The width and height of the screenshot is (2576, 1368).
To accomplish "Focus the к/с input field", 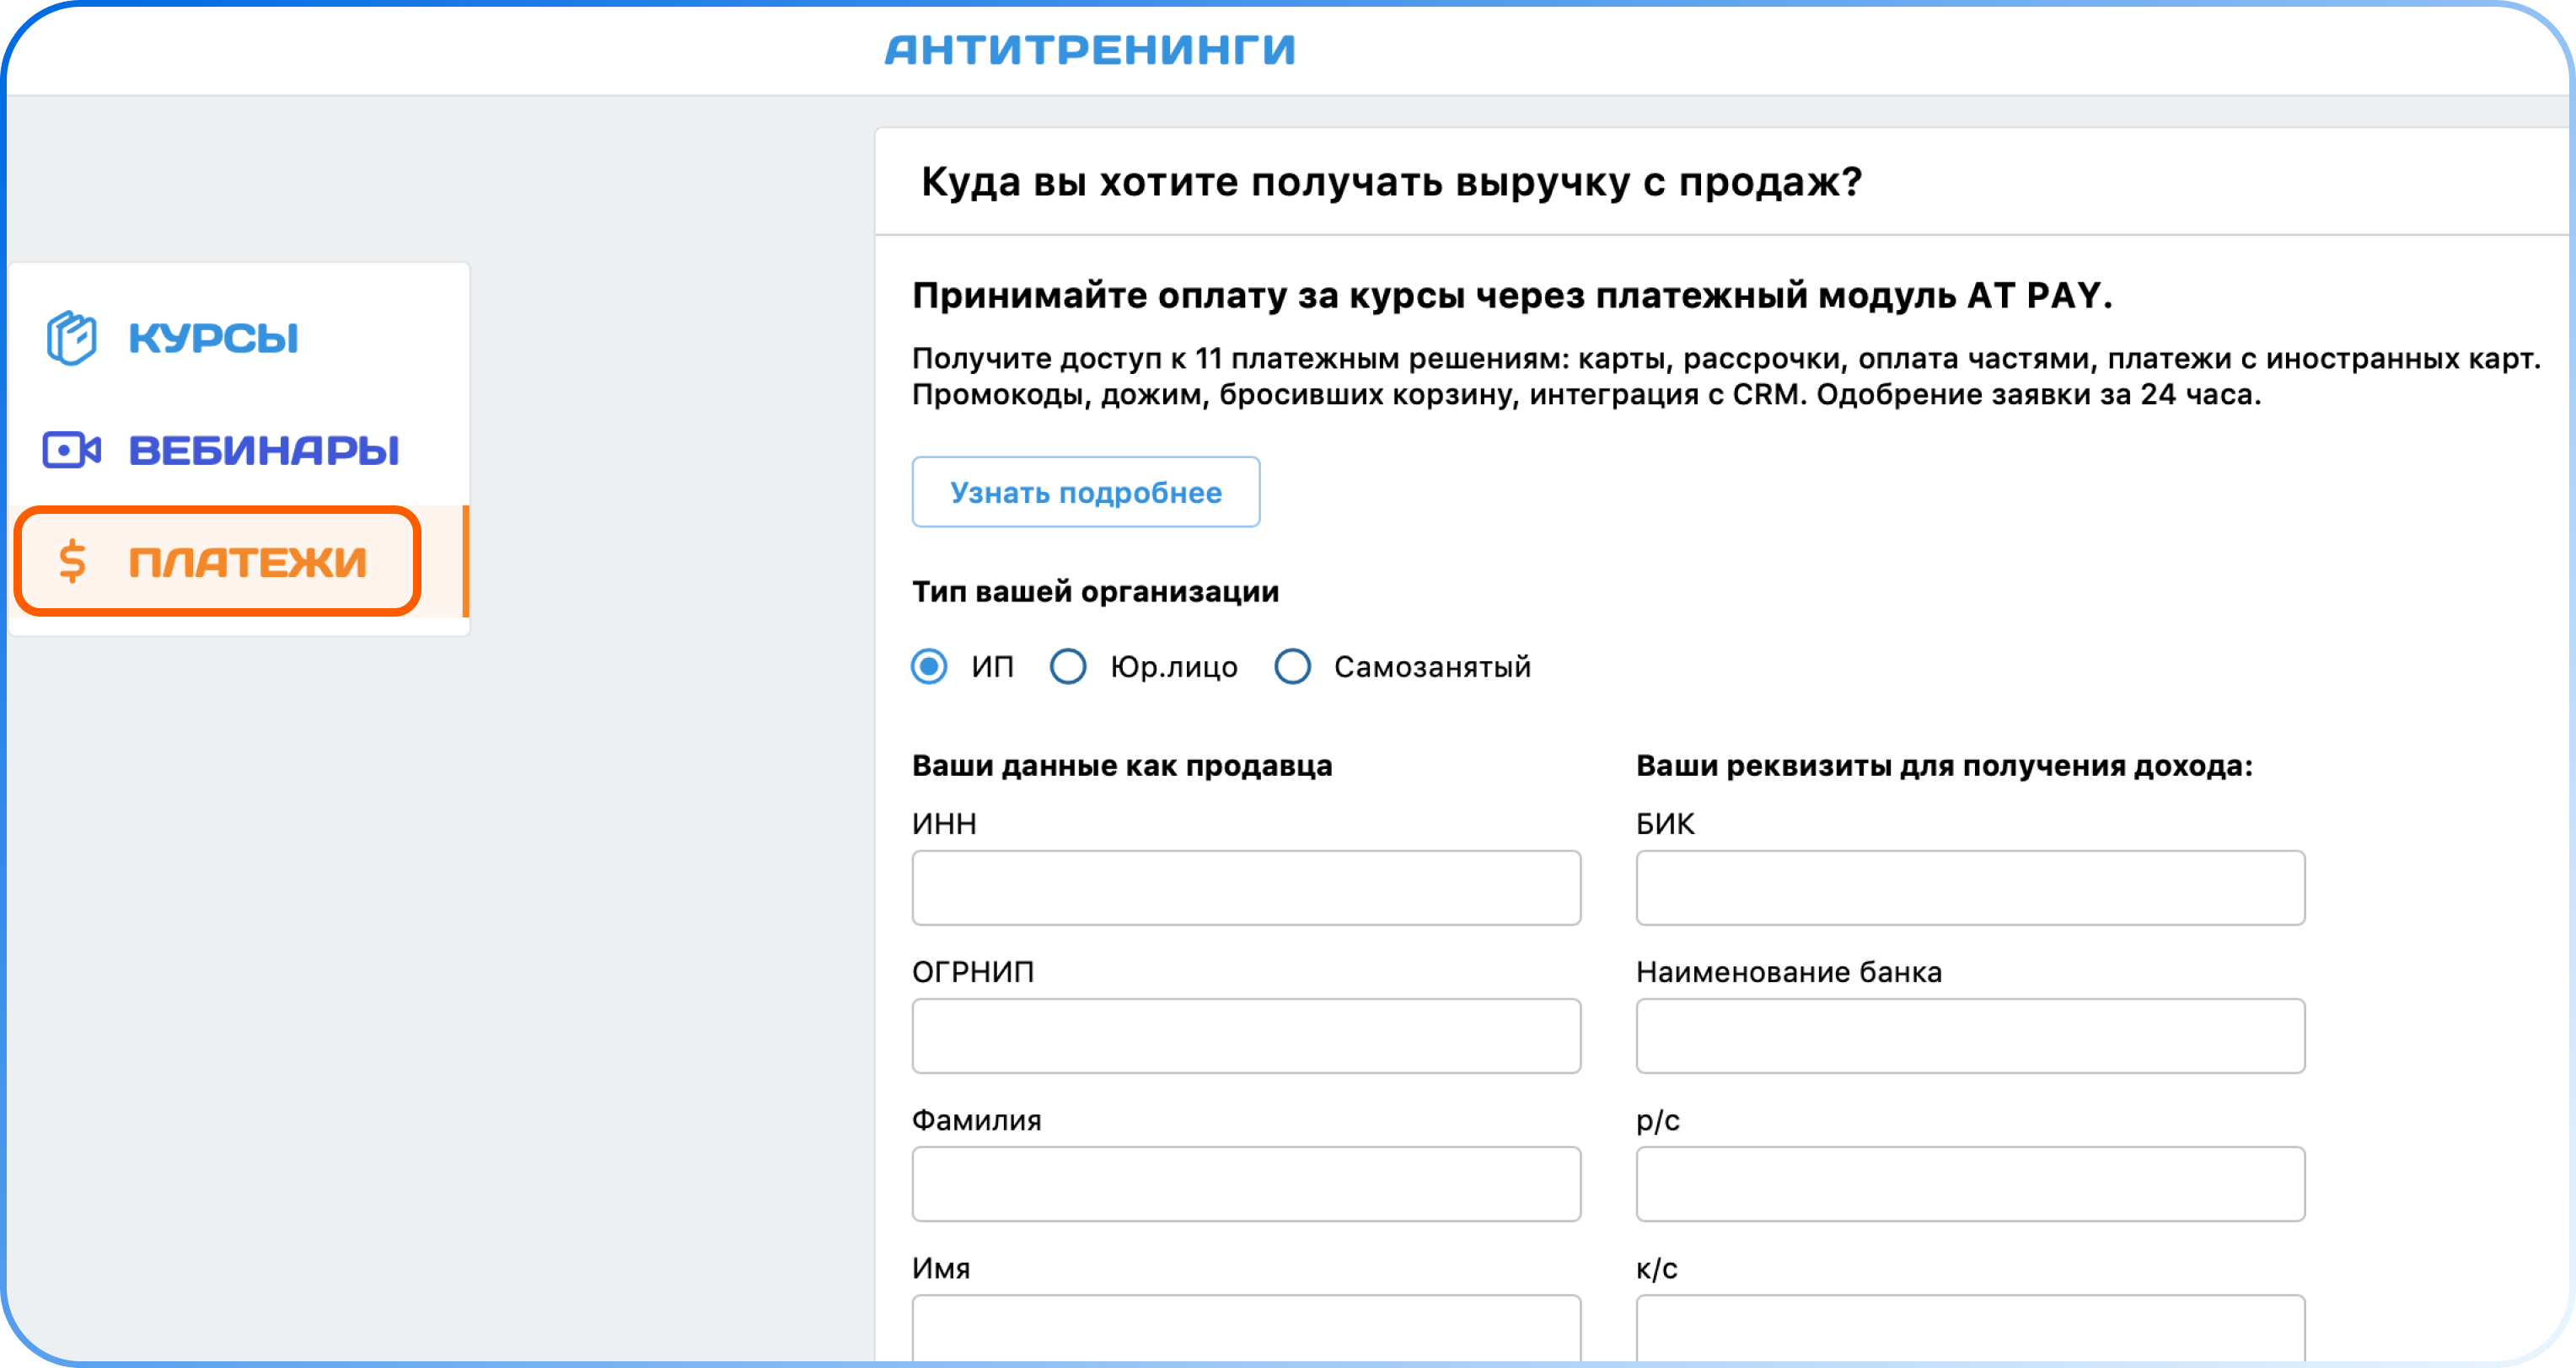I will (x=1970, y=1327).
